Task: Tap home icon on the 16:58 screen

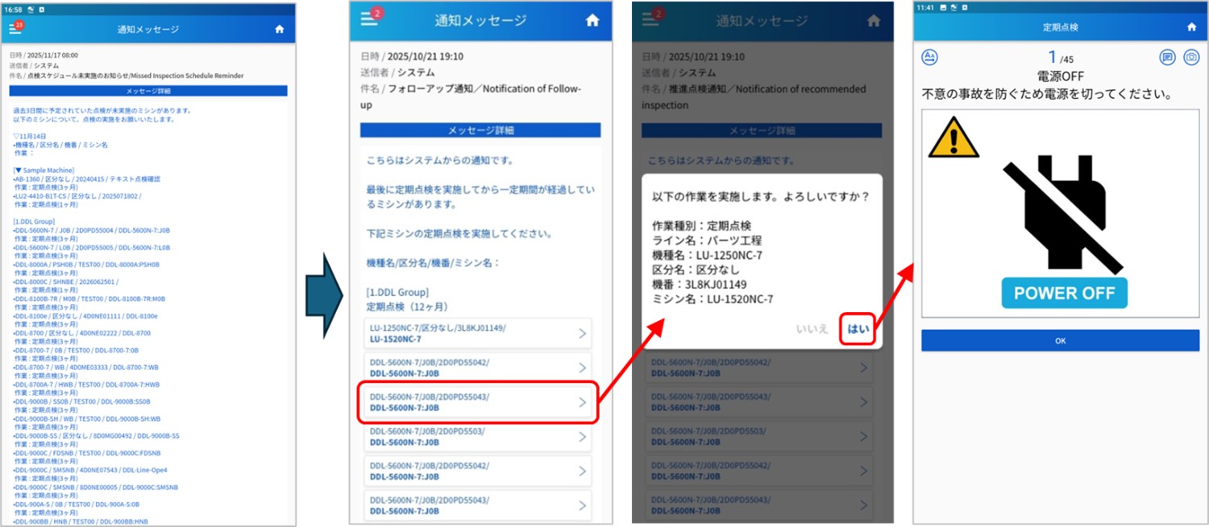Action: pos(279,29)
